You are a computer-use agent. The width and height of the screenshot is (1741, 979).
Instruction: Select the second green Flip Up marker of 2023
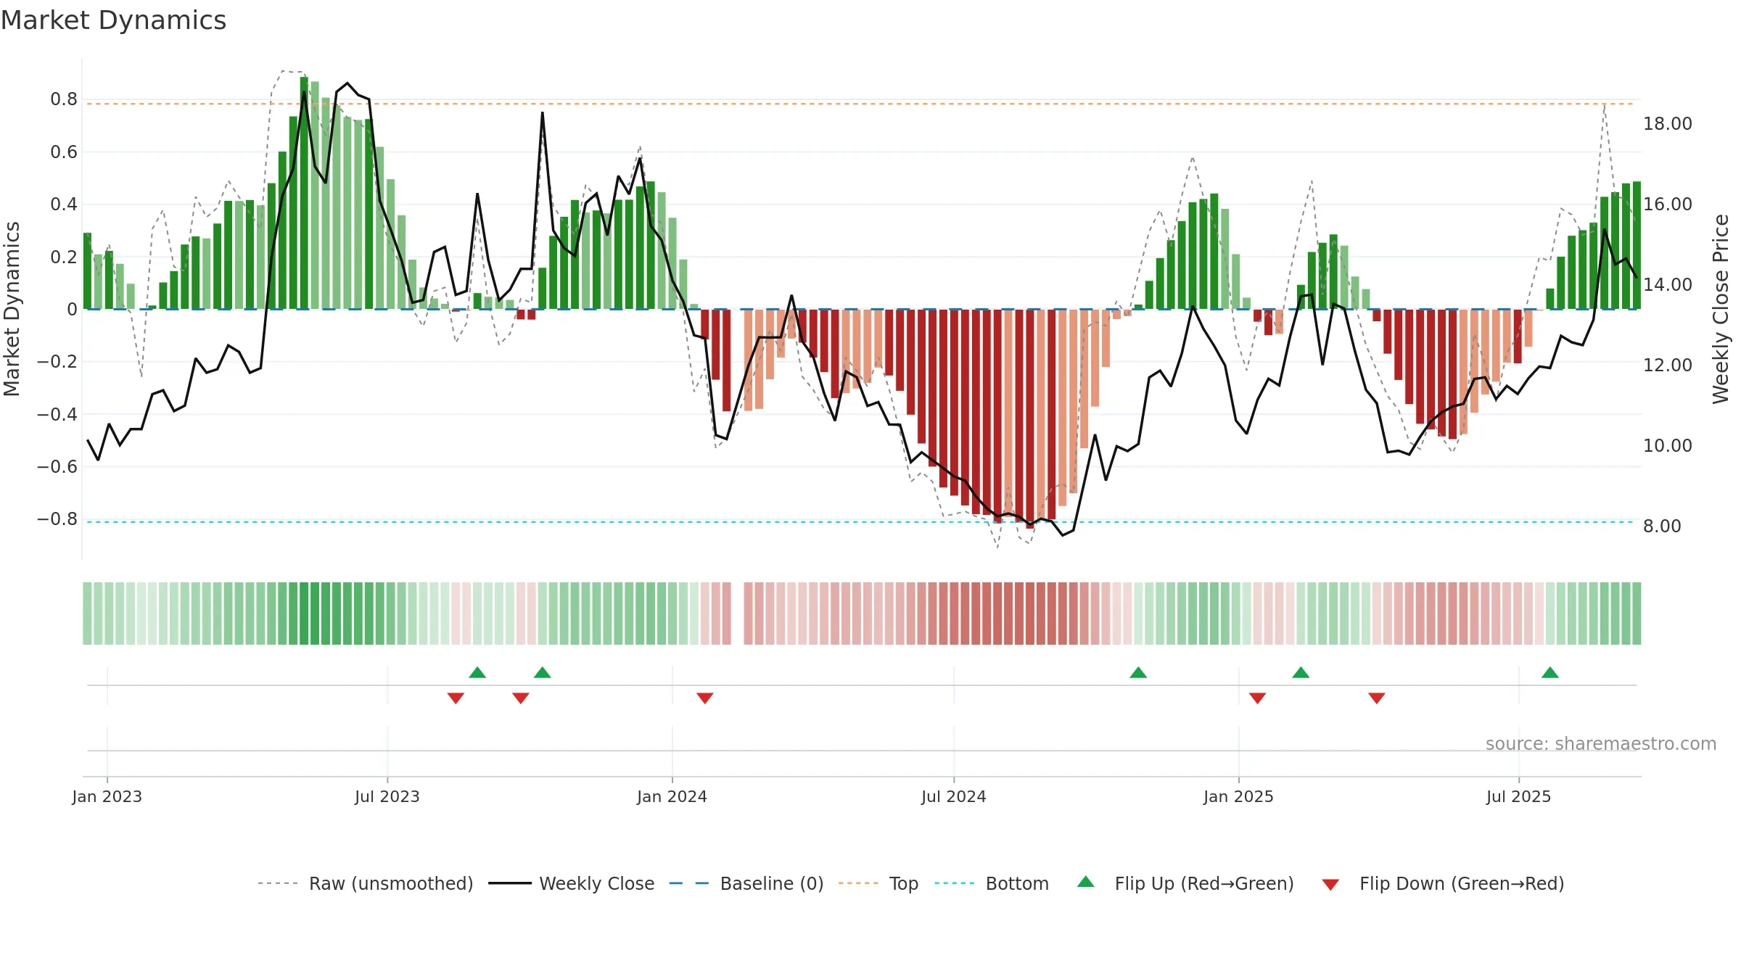tap(543, 672)
